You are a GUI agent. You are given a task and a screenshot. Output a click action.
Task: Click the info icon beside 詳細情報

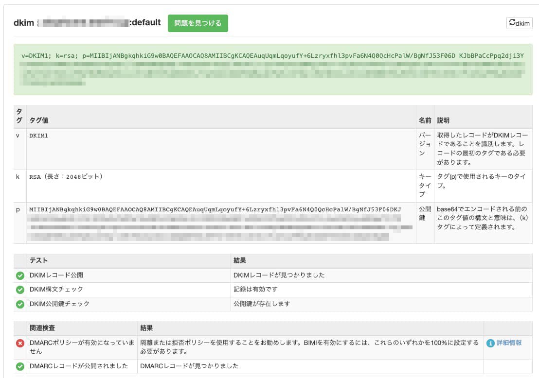[x=490, y=343]
